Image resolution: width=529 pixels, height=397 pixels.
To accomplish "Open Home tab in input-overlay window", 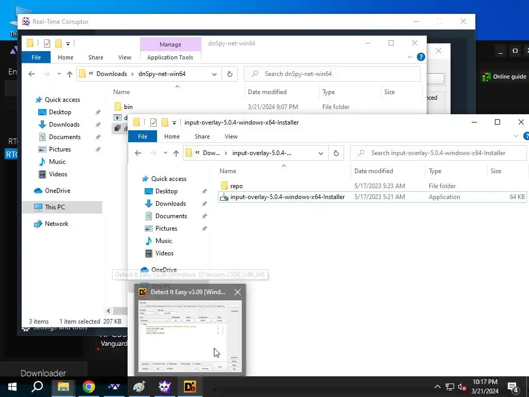I will [172, 136].
